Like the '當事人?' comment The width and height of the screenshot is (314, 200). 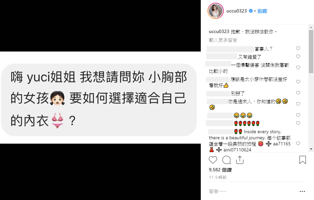pos(298,48)
